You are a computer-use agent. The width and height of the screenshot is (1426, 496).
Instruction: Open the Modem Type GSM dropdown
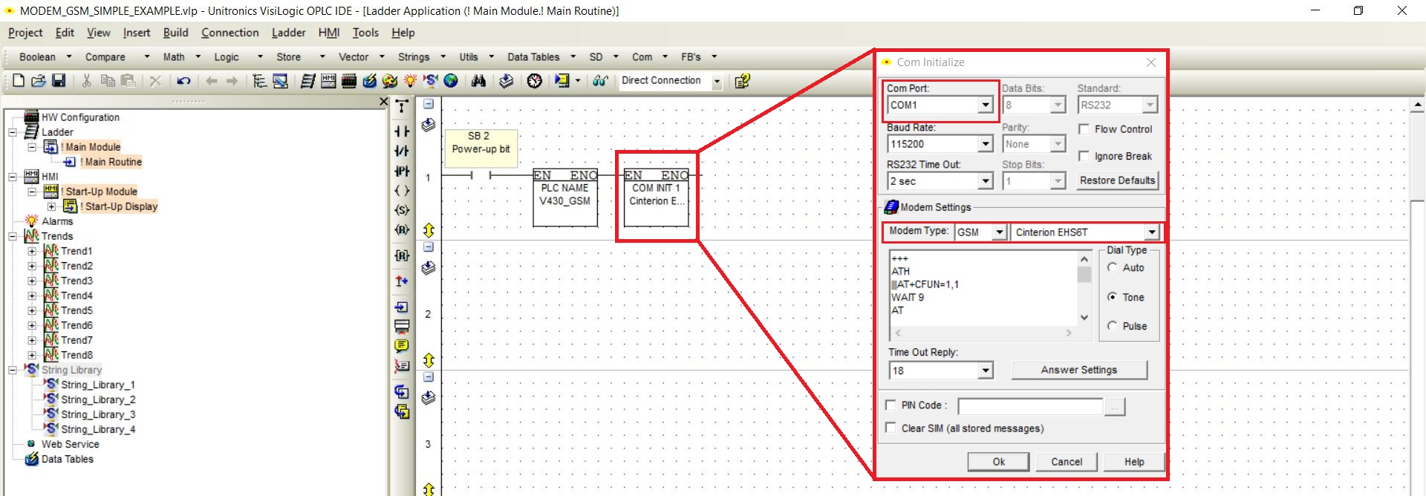(x=1000, y=232)
